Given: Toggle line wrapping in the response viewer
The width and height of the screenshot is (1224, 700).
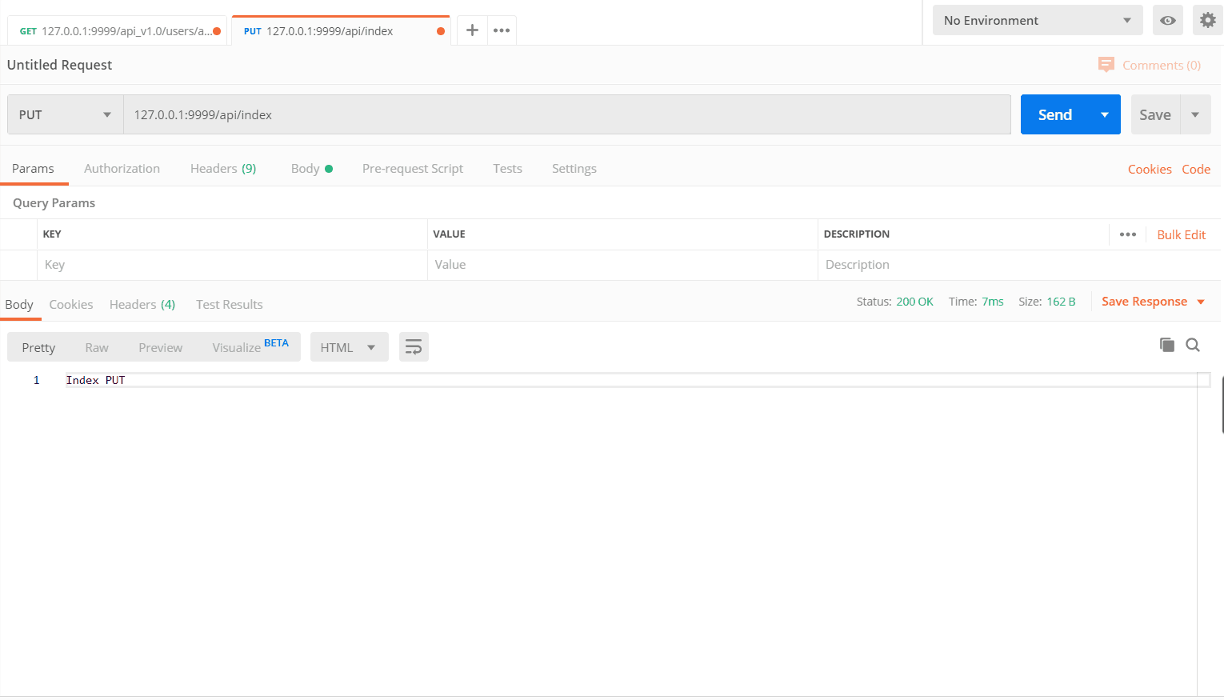Looking at the screenshot, I should (414, 346).
